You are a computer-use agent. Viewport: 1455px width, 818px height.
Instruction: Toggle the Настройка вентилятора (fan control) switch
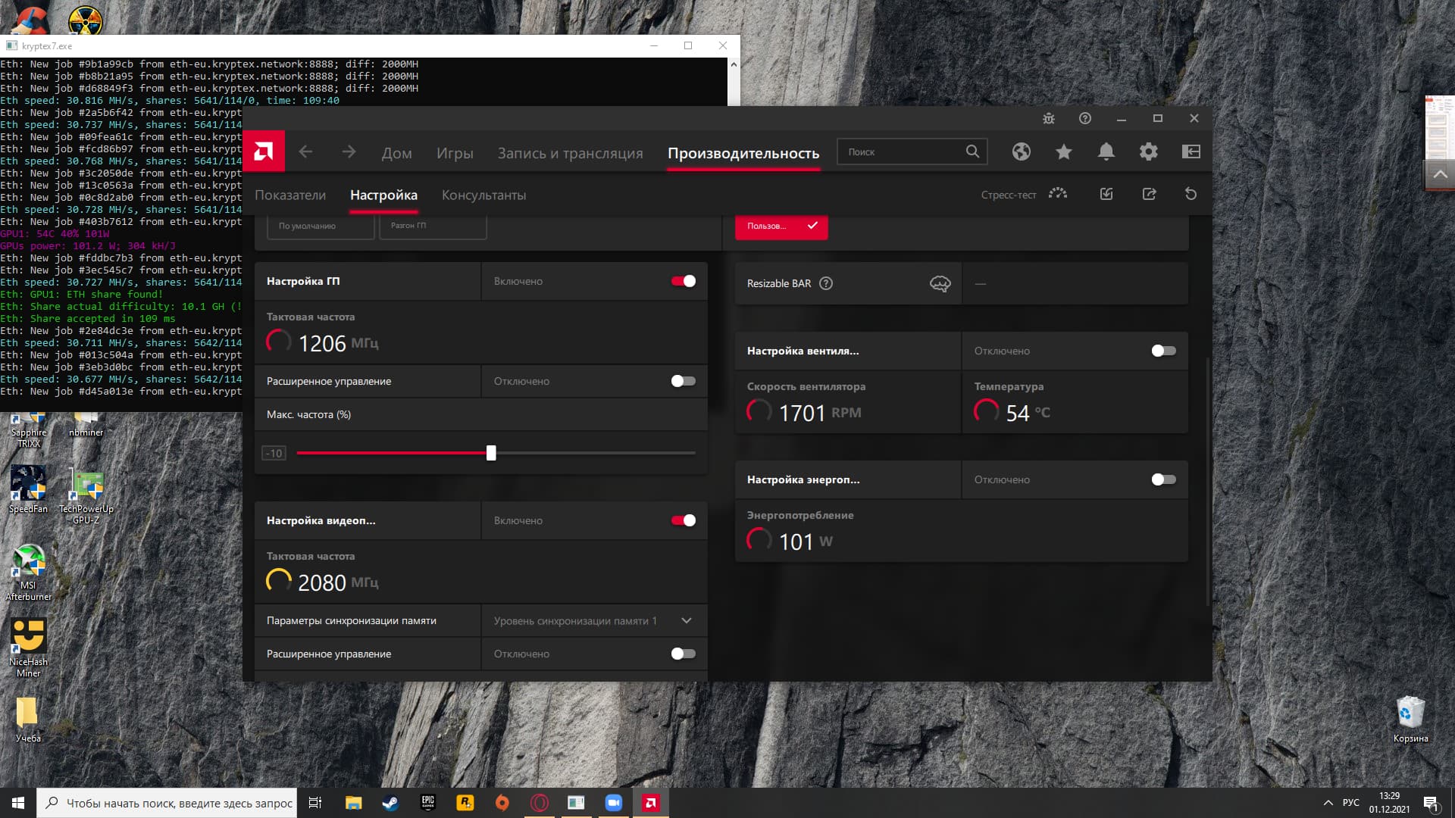(1163, 350)
